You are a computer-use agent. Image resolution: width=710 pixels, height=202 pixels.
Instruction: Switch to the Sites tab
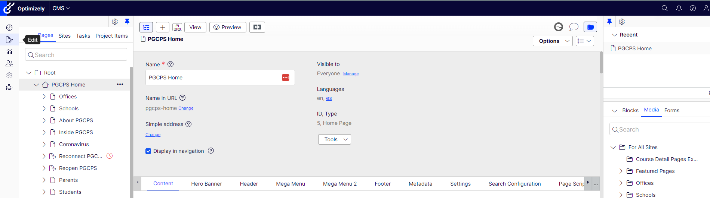pyautogui.click(x=65, y=36)
